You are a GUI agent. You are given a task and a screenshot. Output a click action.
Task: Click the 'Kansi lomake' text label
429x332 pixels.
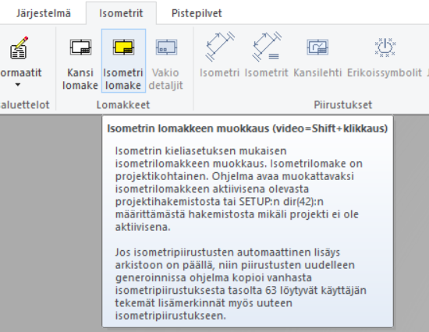[80, 79]
